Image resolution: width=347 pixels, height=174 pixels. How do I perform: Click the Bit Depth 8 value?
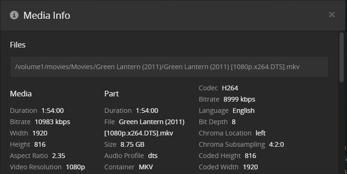(x=234, y=122)
